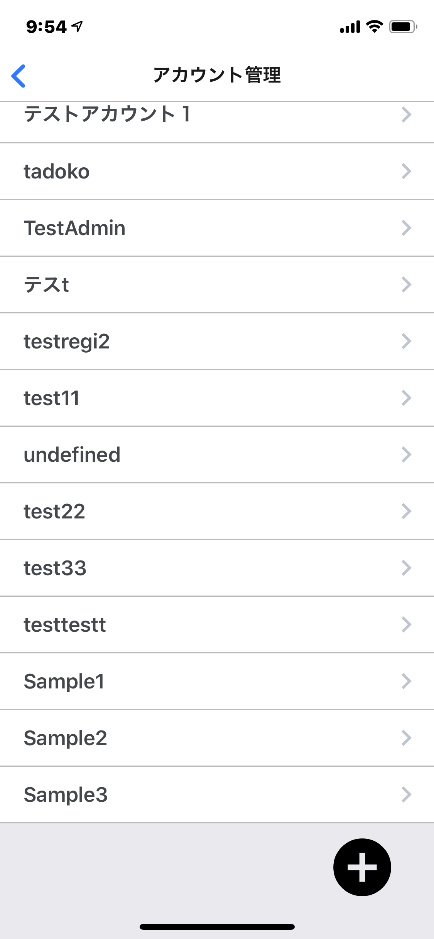Open the test33 account
The image size is (434, 939).
tap(55, 568)
